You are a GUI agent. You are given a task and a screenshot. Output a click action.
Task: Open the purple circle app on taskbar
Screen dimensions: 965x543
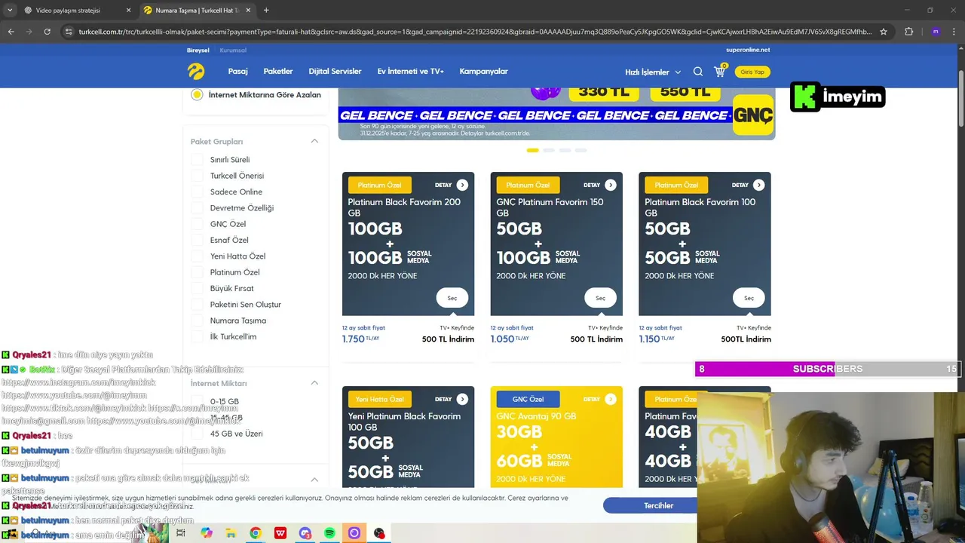tap(354, 533)
